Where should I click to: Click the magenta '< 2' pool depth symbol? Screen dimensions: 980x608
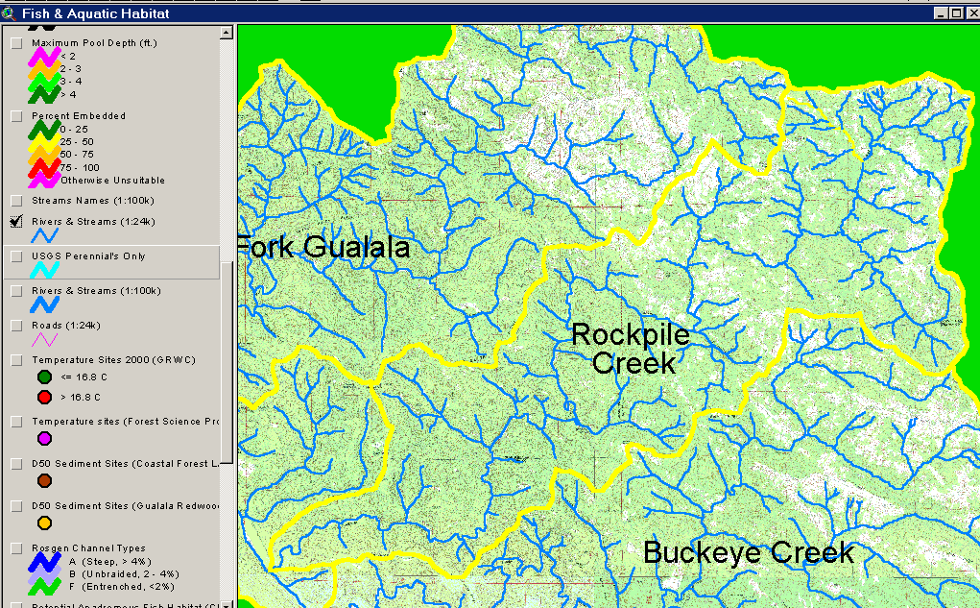(x=44, y=57)
